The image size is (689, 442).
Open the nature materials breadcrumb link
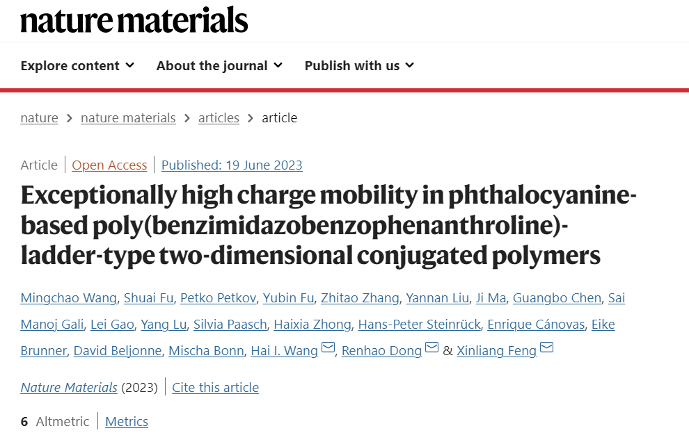pos(128,118)
